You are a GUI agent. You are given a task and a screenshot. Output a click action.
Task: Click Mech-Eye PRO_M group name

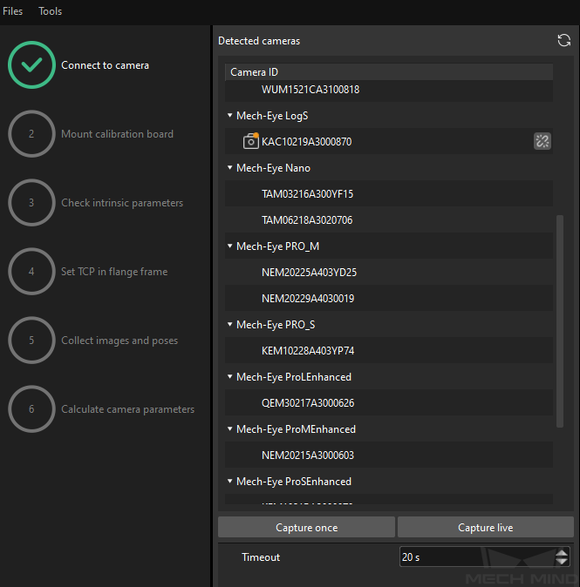tap(278, 246)
